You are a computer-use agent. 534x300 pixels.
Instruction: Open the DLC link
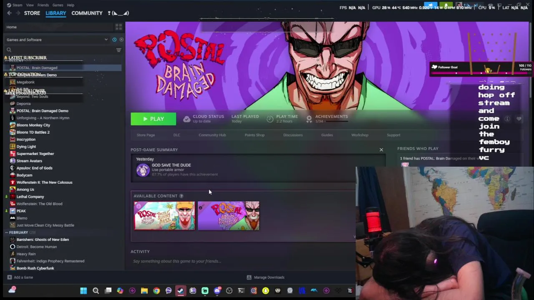pos(176,135)
